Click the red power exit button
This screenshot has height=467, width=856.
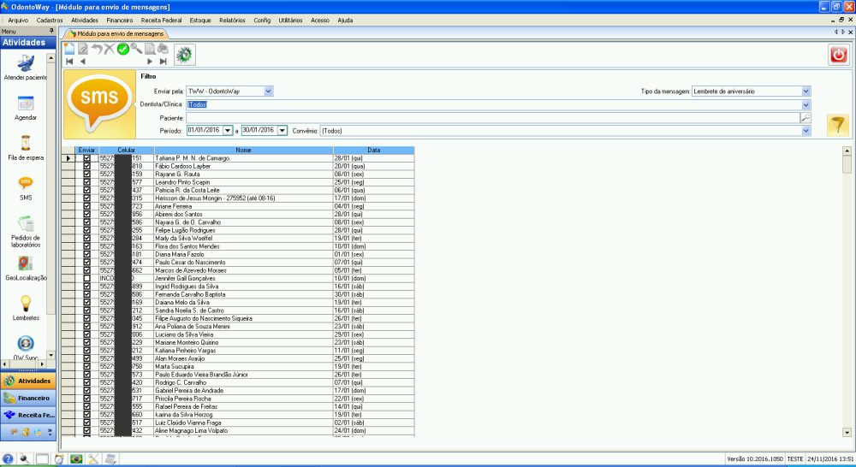[x=839, y=55]
